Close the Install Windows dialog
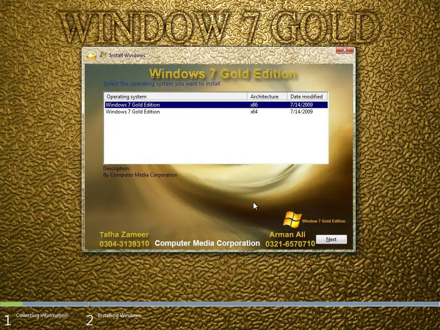The height and width of the screenshot is (330, 440). (345, 50)
